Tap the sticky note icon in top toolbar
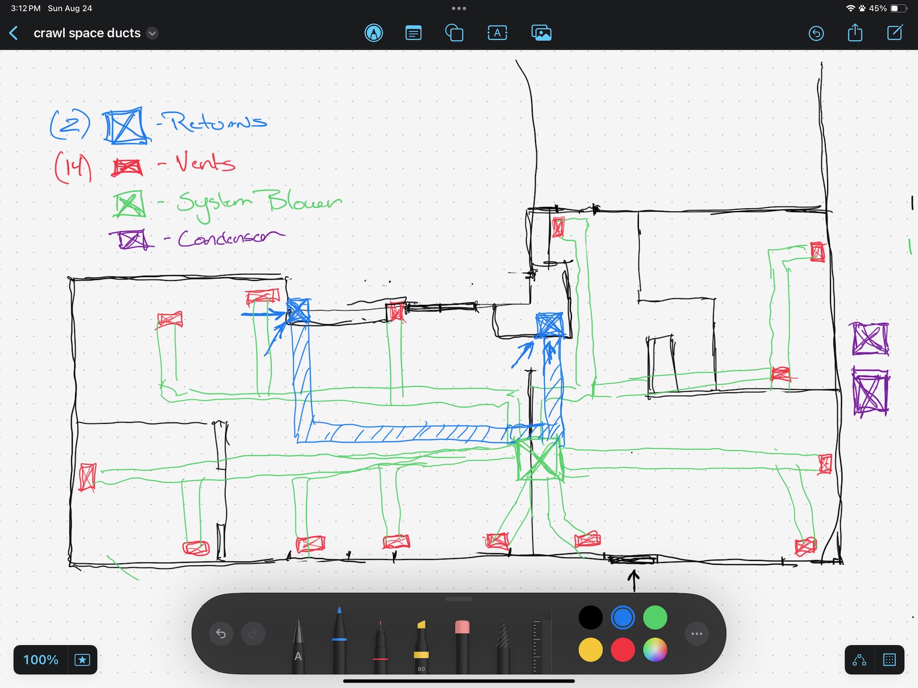The height and width of the screenshot is (688, 918). pyautogui.click(x=413, y=33)
